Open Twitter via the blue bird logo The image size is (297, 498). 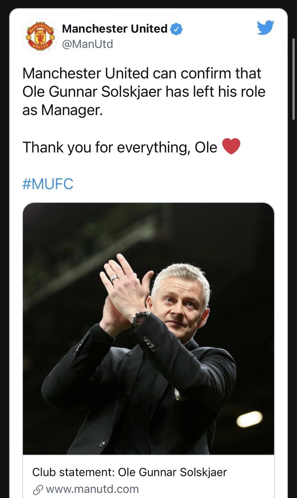(x=265, y=28)
